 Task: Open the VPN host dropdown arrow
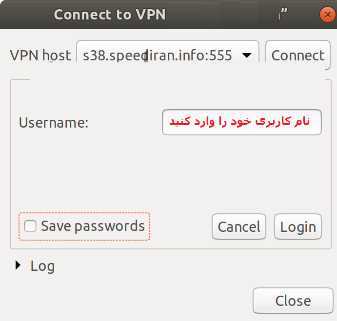tap(247, 56)
